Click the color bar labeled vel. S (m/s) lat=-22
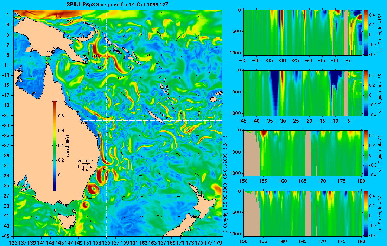387x246 pixels. point(366,213)
